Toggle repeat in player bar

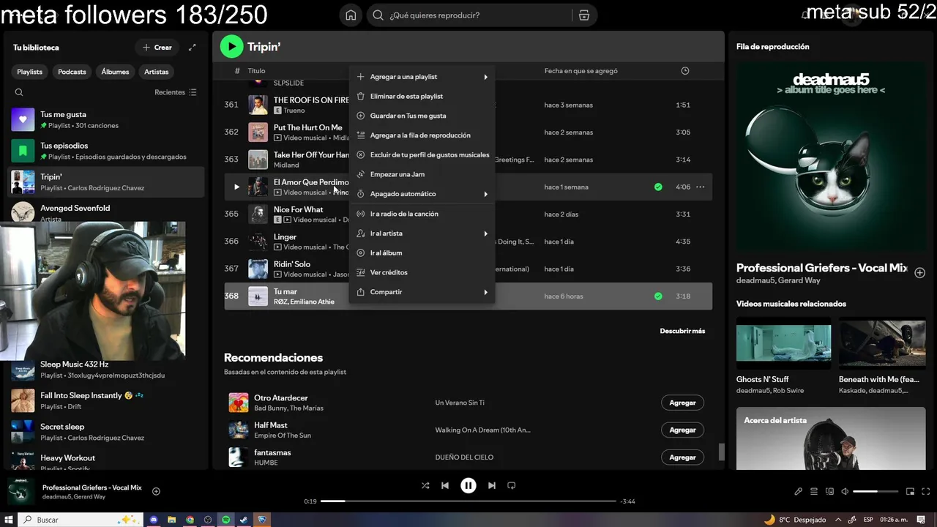512,485
